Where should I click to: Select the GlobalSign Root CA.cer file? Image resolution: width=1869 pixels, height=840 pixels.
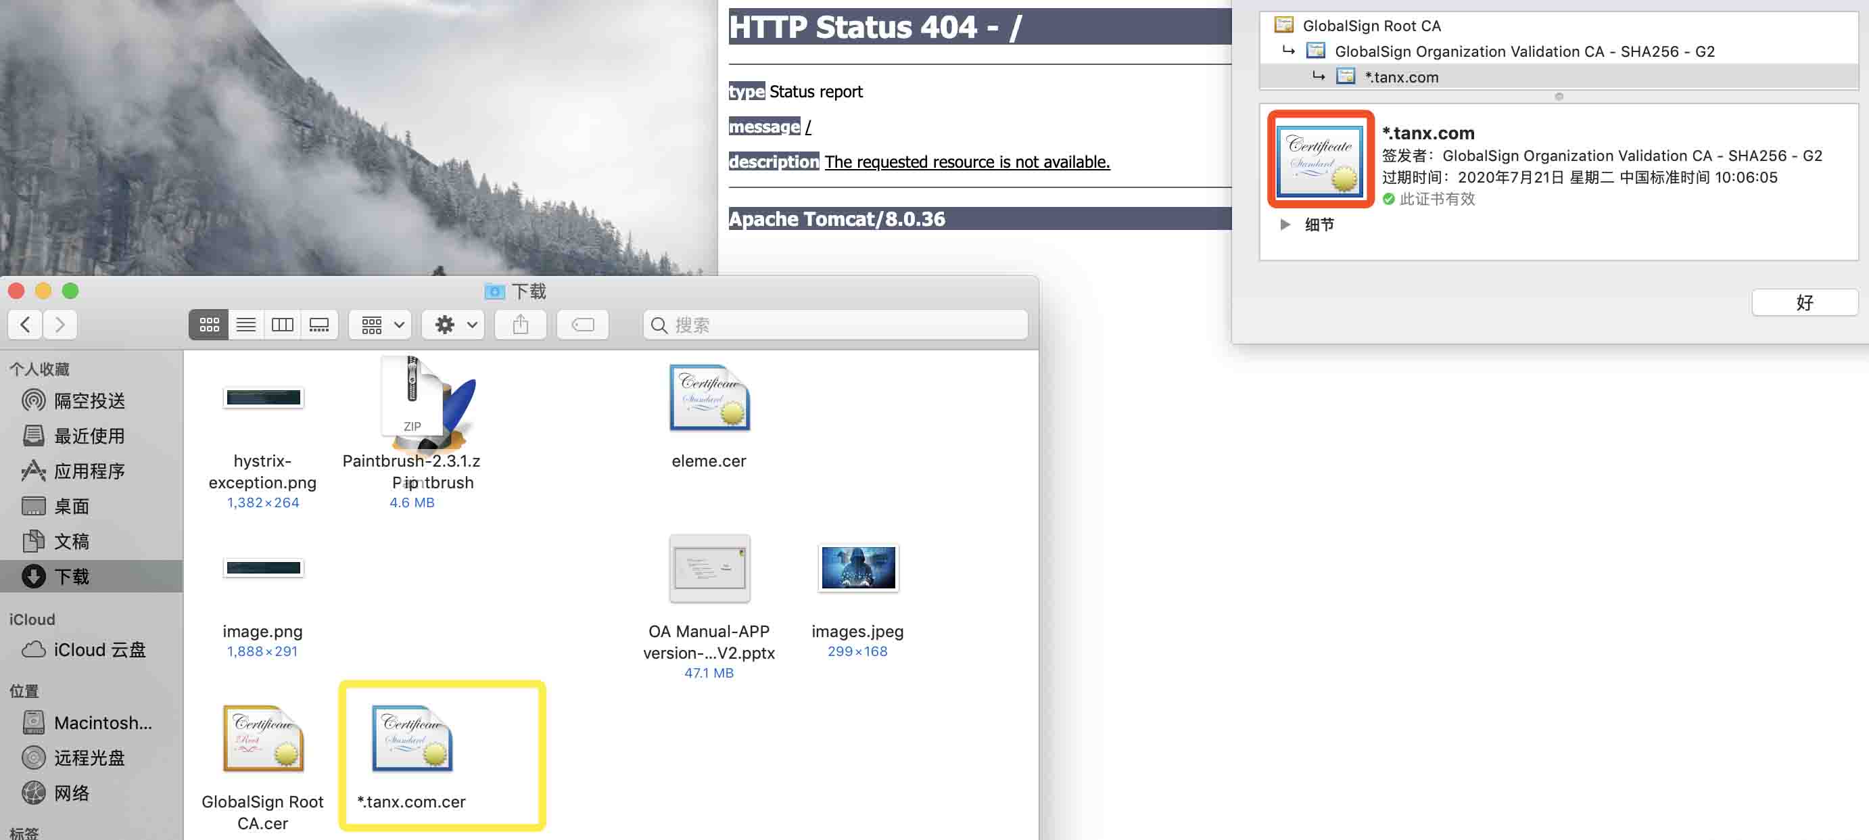pyautogui.click(x=262, y=739)
